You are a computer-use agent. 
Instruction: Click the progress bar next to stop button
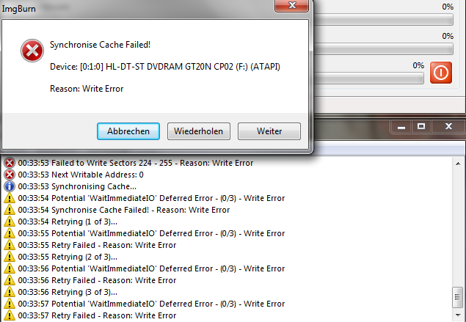(368, 78)
